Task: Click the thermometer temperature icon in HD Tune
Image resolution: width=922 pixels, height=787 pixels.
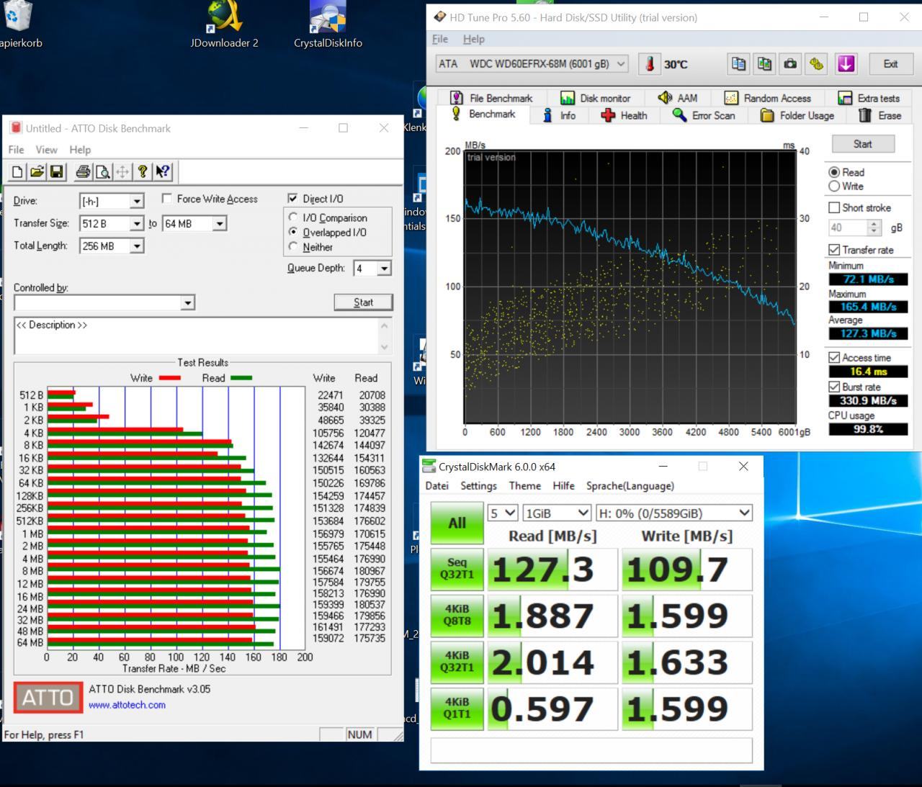Action: [x=649, y=64]
